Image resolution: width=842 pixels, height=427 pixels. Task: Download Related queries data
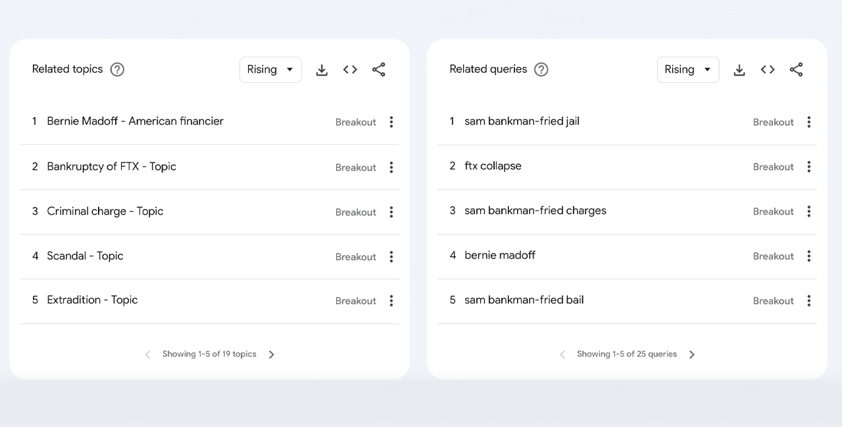(x=739, y=70)
